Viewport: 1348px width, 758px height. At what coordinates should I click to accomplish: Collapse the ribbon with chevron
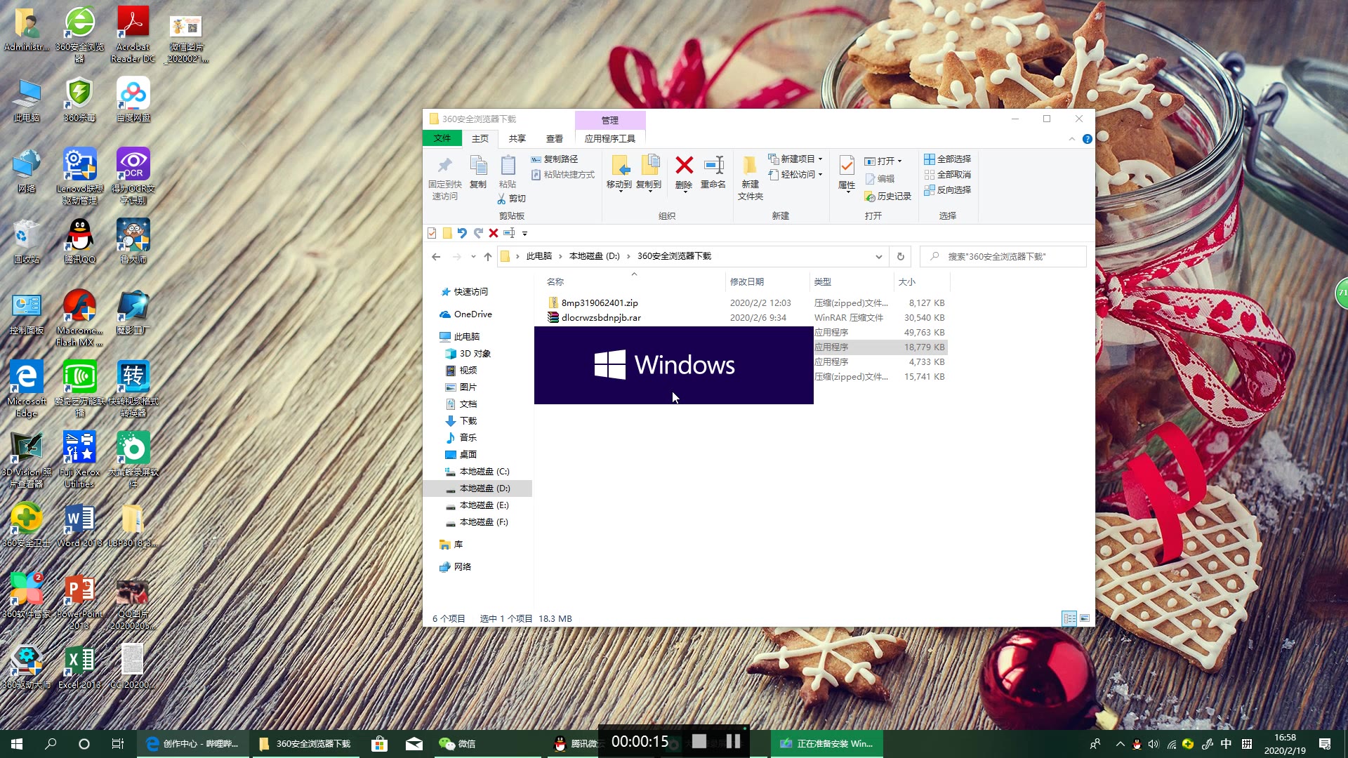(1072, 139)
